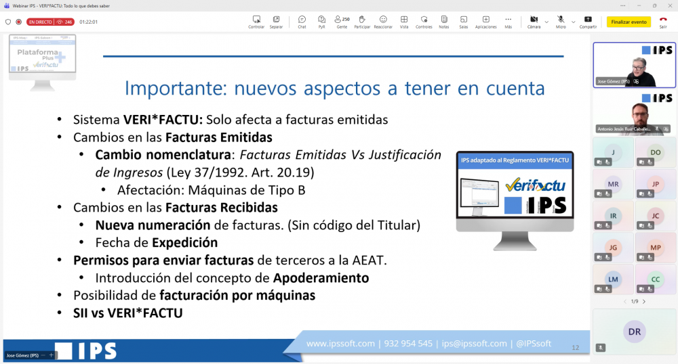Show the Gente participants list
Image resolution: width=678 pixels, height=364 pixels.
tap(342, 21)
